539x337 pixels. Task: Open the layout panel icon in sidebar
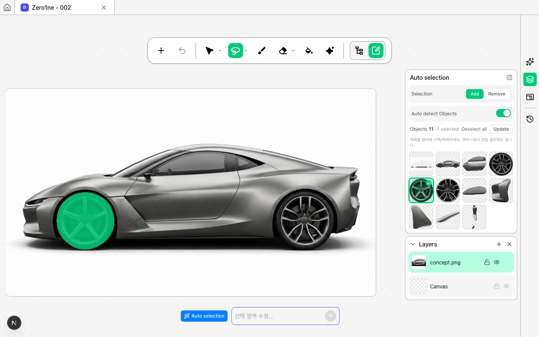(x=530, y=97)
